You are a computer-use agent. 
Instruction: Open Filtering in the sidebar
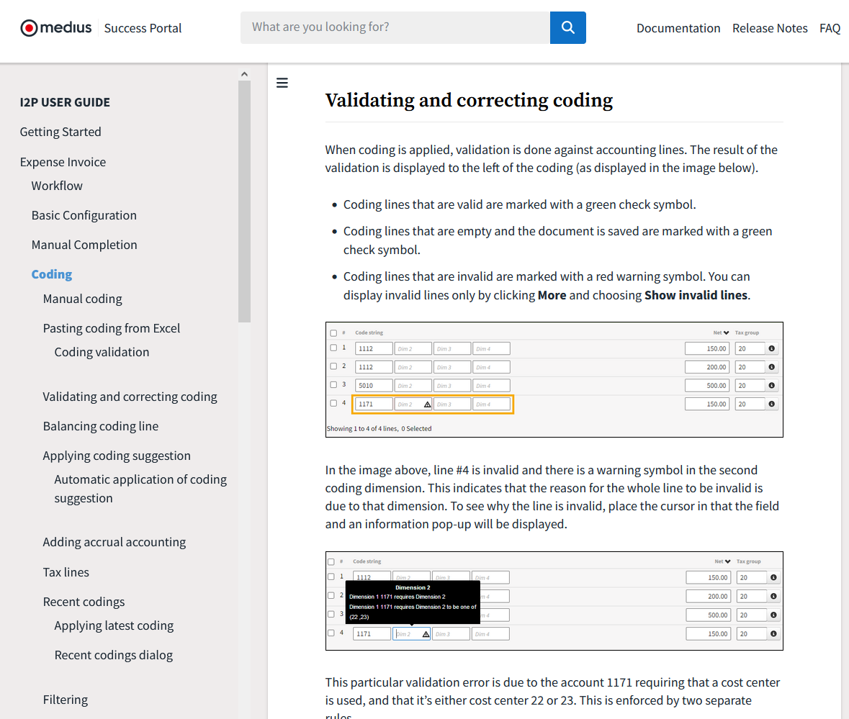coord(66,700)
